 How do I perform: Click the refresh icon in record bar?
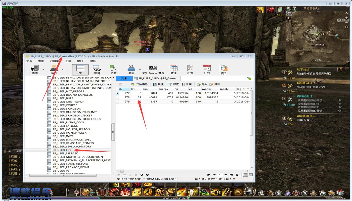pyautogui.click(x=142, y=175)
